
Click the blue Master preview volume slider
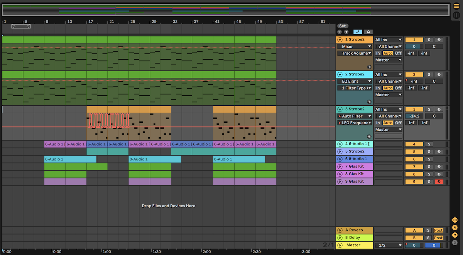(434, 245)
